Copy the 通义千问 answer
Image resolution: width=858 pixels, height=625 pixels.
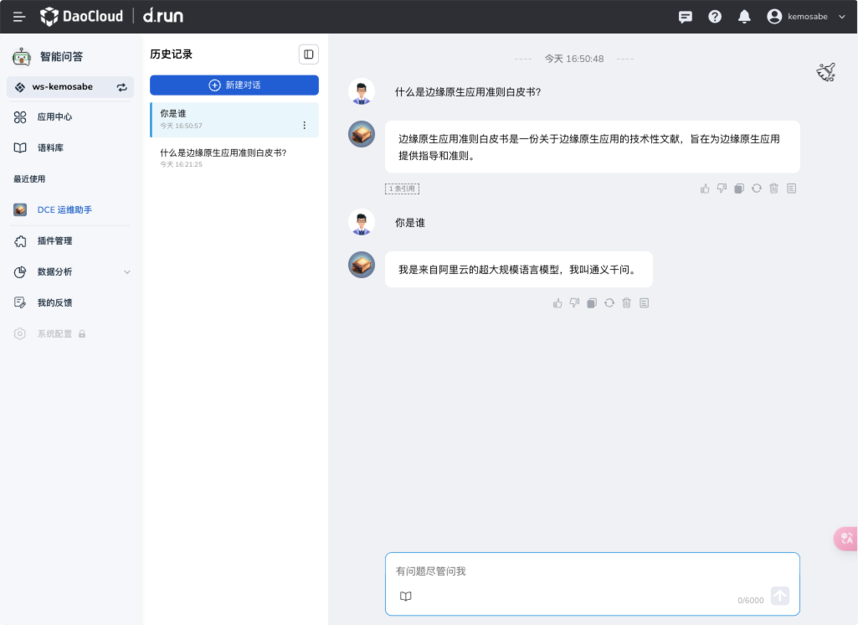[592, 303]
